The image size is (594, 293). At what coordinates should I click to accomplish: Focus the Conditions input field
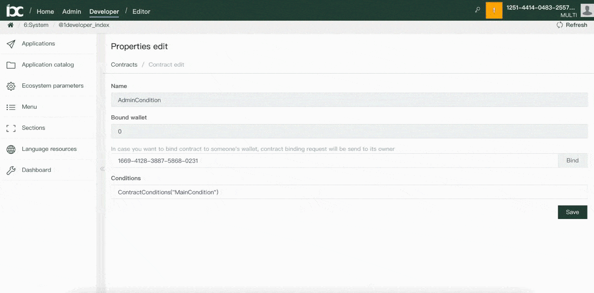click(x=349, y=192)
